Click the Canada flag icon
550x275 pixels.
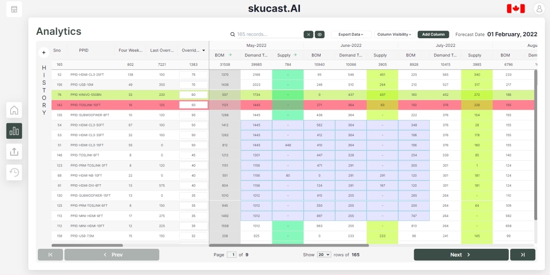pyautogui.click(x=515, y=8)
